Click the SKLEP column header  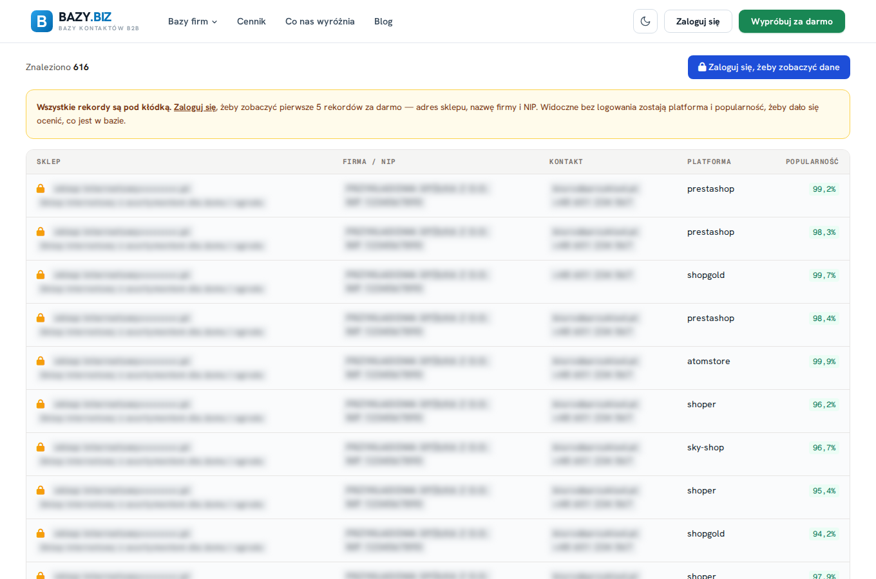[x=48, y=162]
